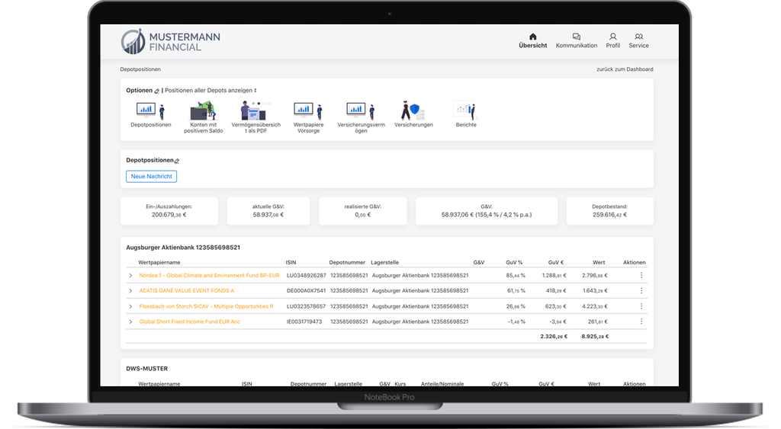Screen dimensions: 781x429
Task: Open the Kommunikation chat icon
Action: 577,37
